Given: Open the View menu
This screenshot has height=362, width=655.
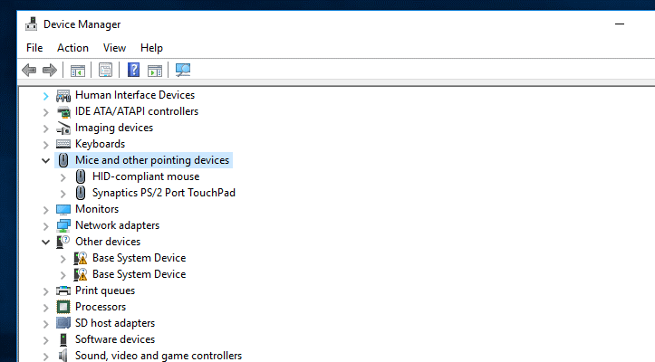Looking at the screenshot, I should (x=114, y=48).
